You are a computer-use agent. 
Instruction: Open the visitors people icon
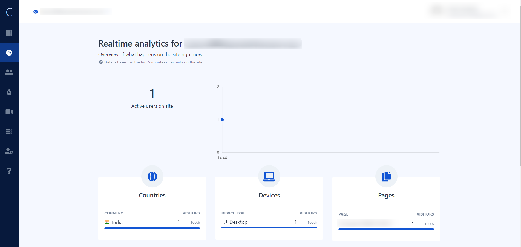(9, 72)
